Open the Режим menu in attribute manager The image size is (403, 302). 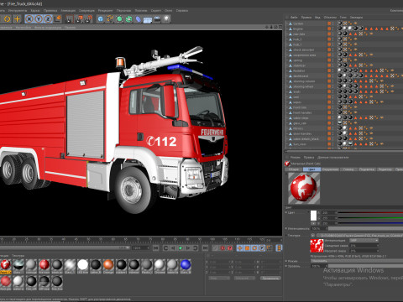click(x=295, y=158)
